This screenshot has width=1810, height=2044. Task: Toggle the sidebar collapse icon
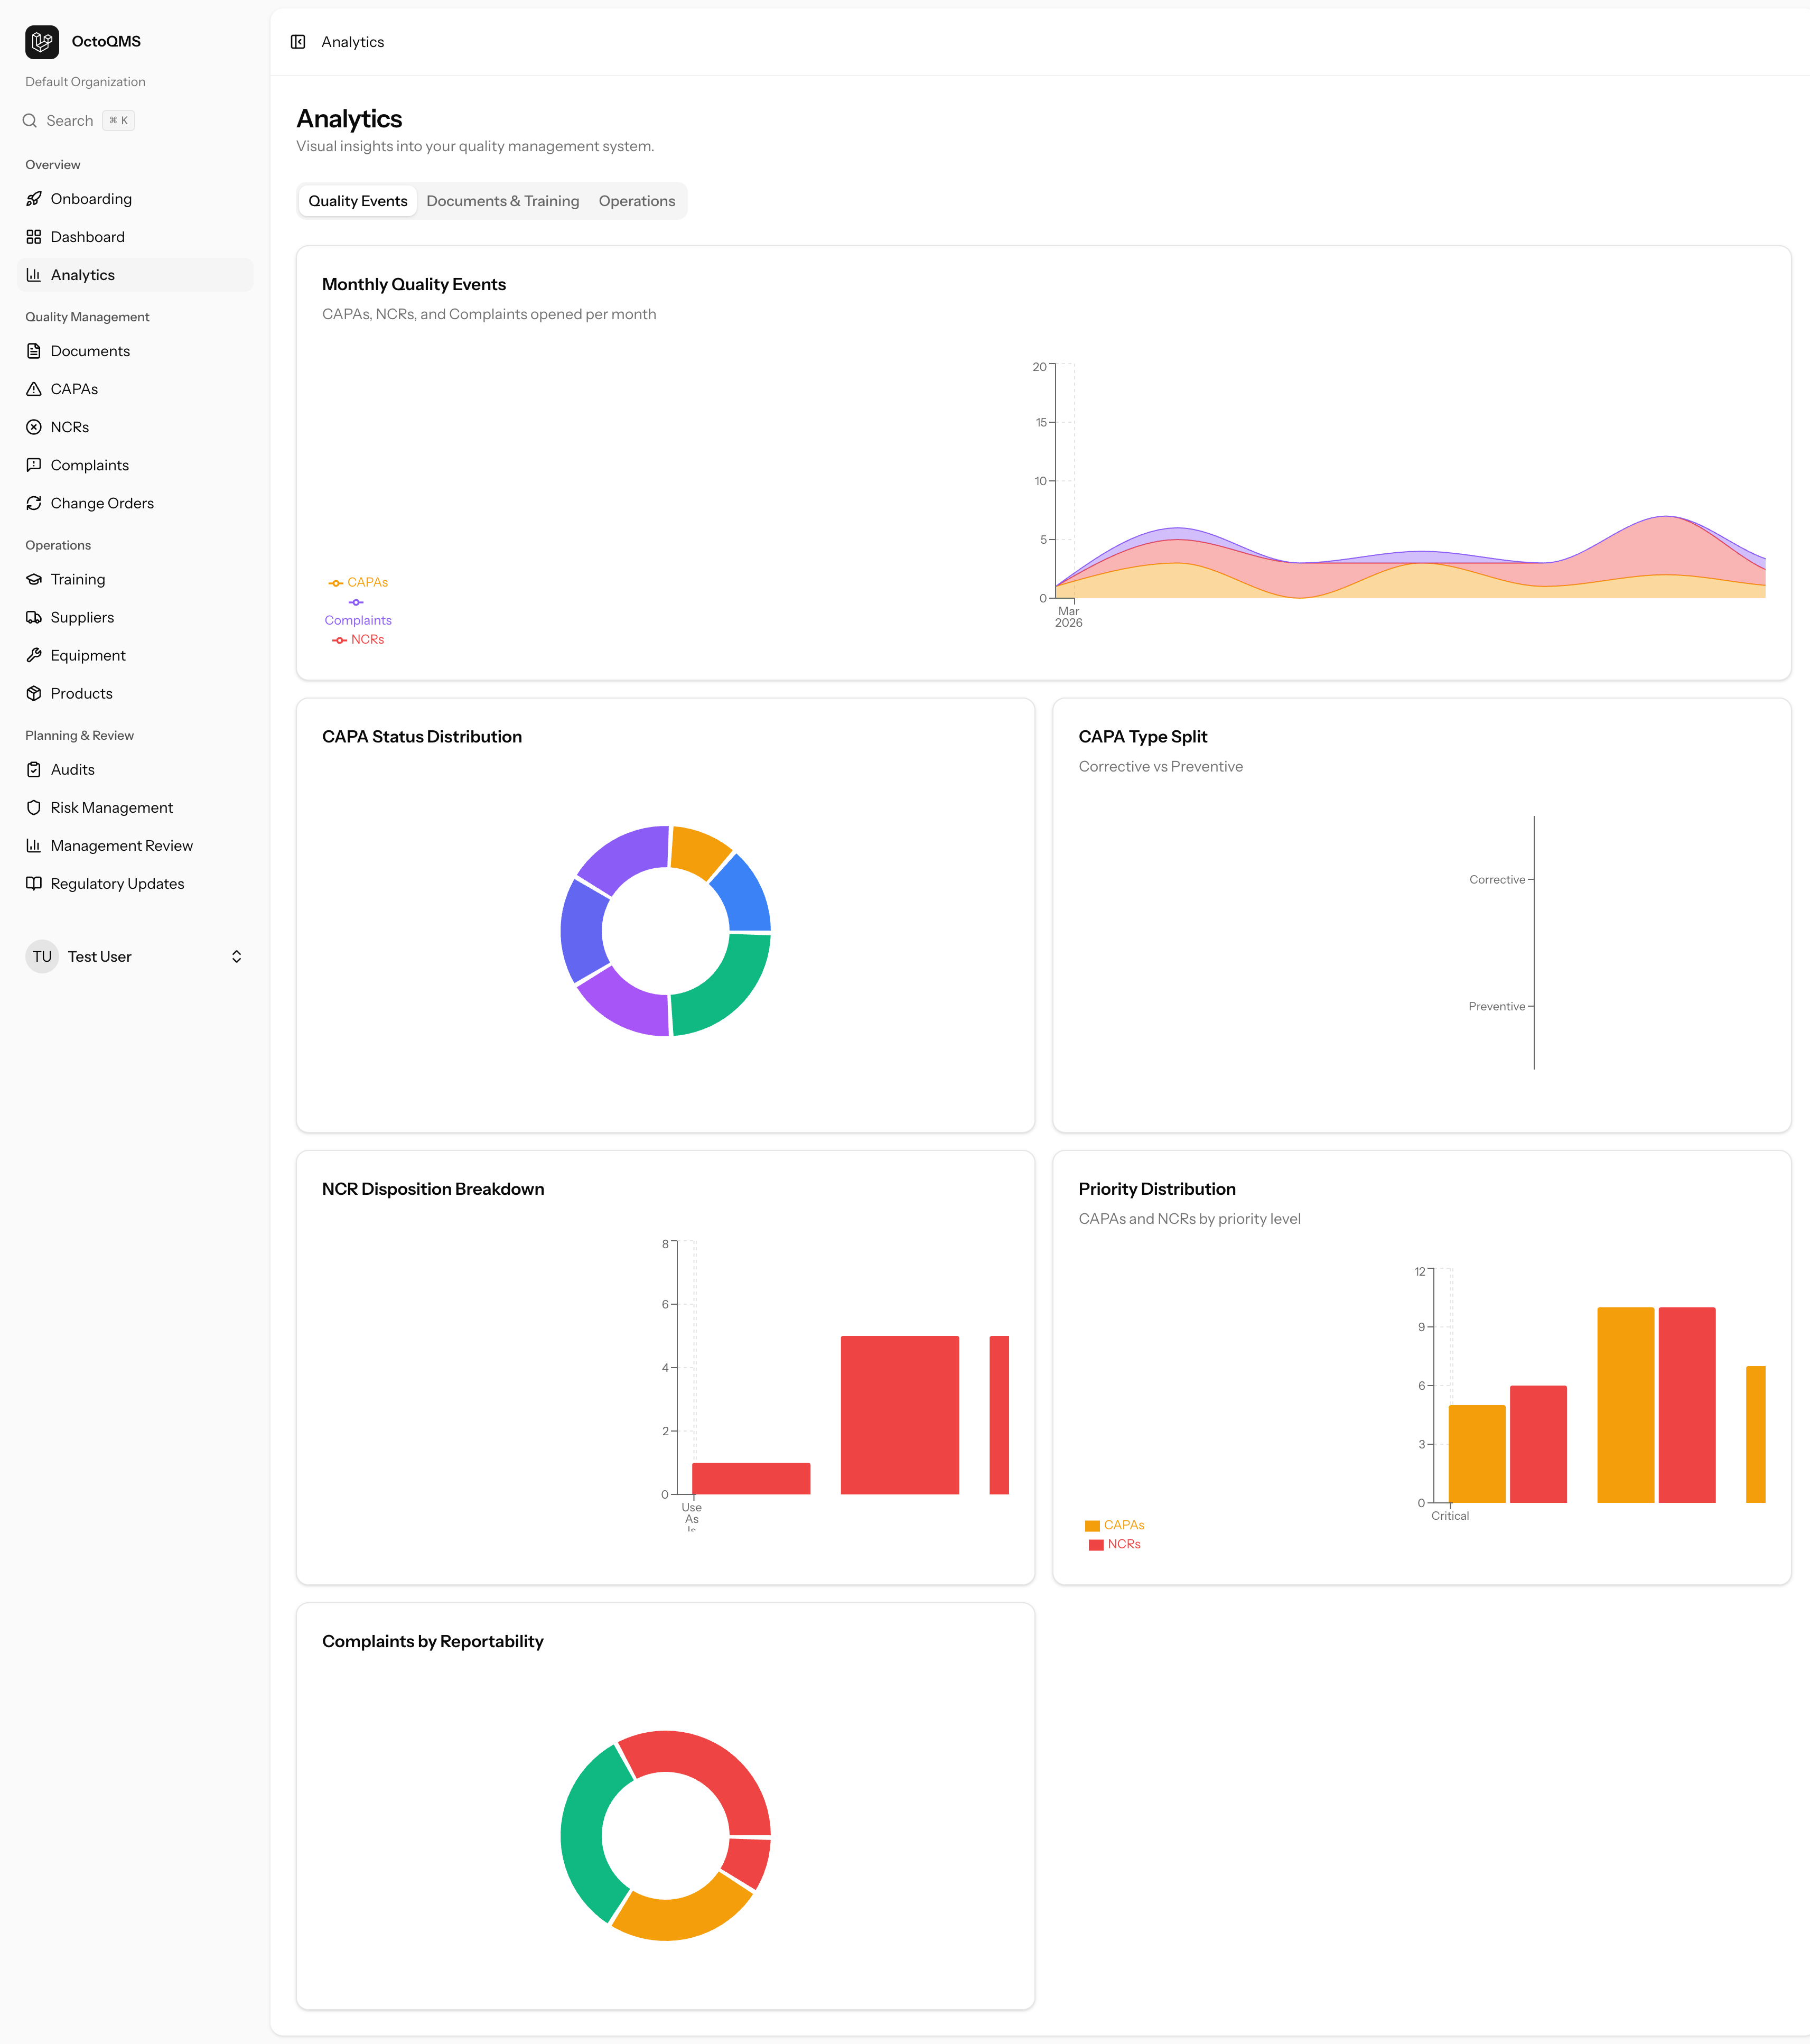click(298, 42)
